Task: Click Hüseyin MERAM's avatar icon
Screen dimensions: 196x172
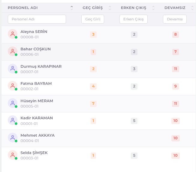Action: click(13, 103)
